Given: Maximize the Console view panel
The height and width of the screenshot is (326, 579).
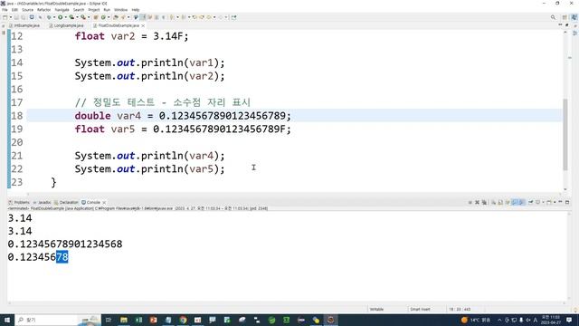Looking at the screenshot, I should click(x=567, y=202).
